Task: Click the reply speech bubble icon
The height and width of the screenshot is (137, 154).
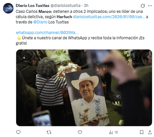Action: 18,132
